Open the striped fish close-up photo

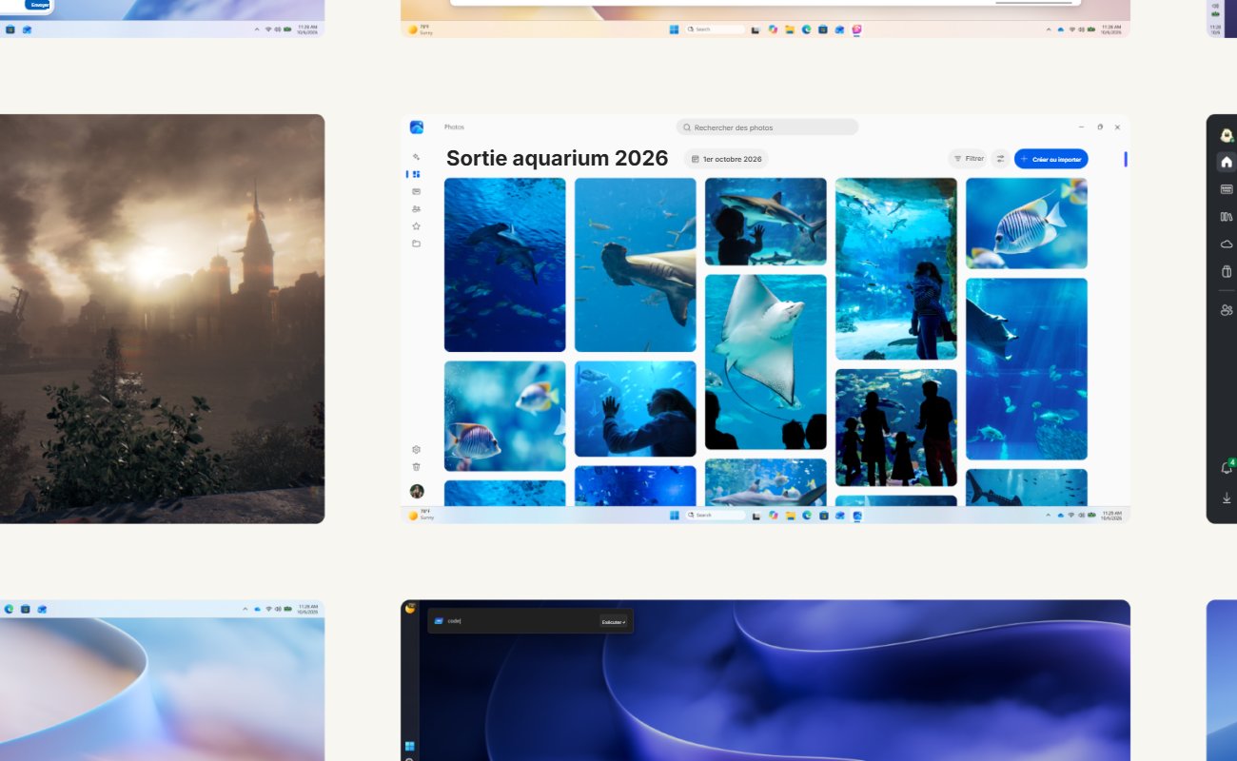(1026, 224)
